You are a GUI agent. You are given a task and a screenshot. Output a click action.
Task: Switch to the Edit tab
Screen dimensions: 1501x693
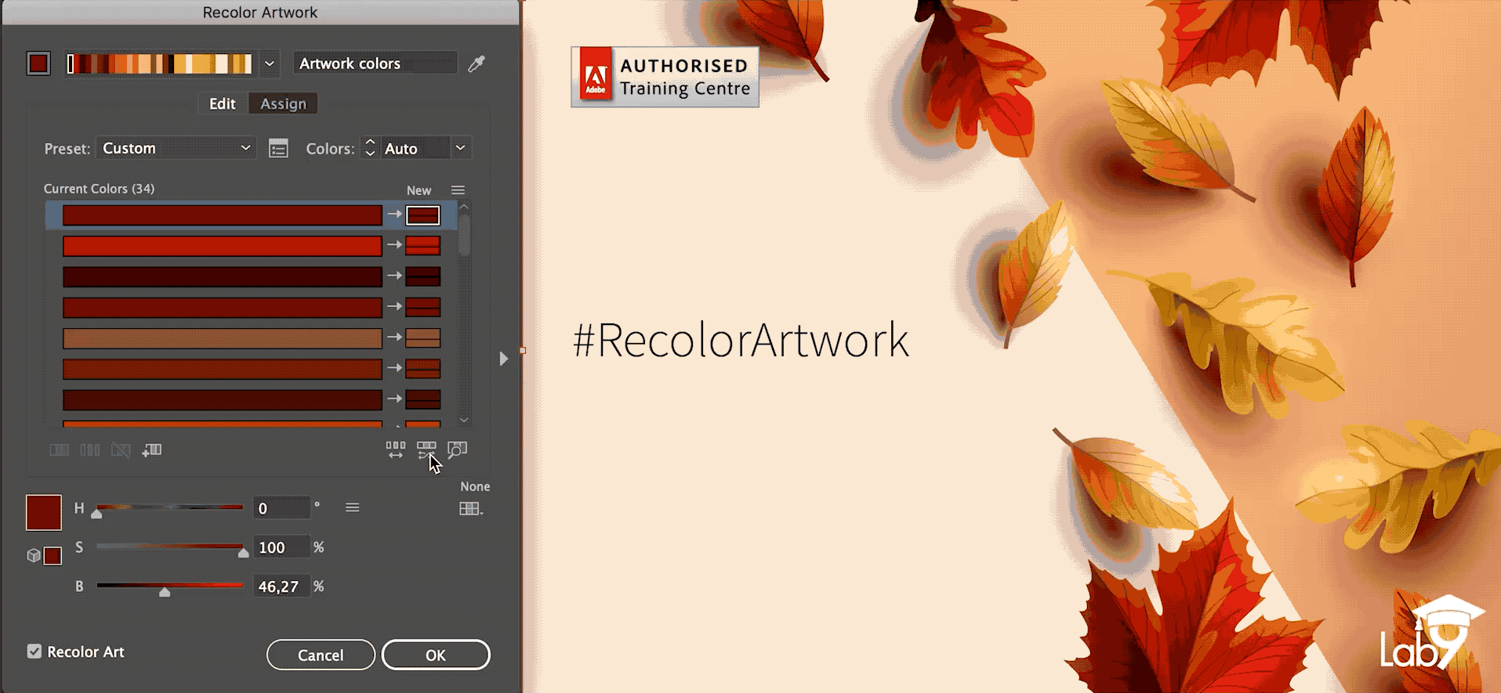pos(223,103)
